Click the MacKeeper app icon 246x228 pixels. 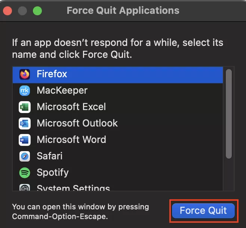click(25, 91)
